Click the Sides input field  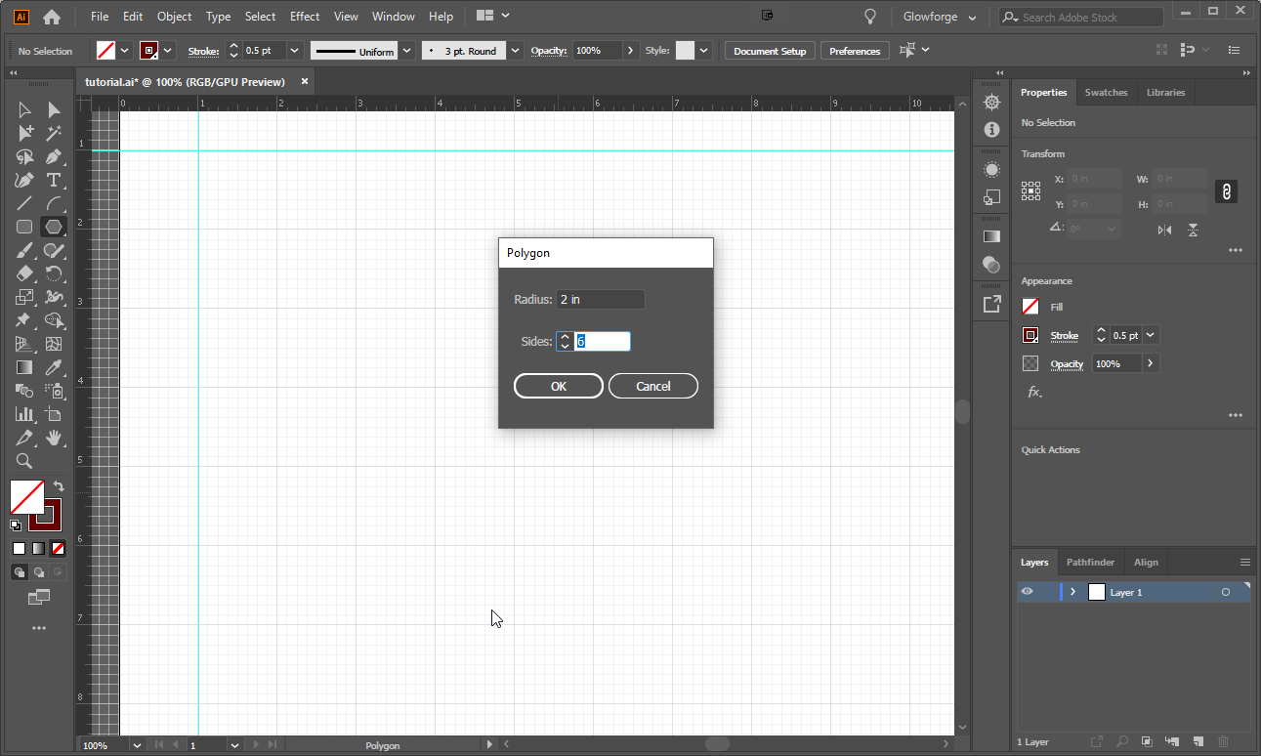click(x=602, y=341)
